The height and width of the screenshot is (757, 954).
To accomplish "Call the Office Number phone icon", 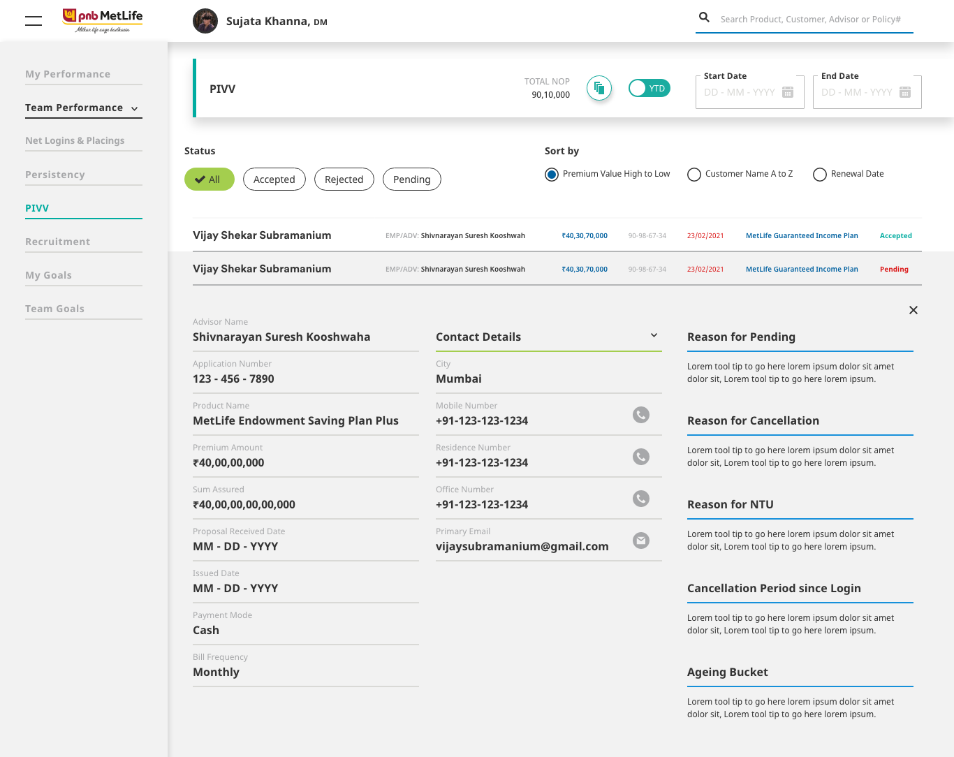I will (x=641, y=499).
